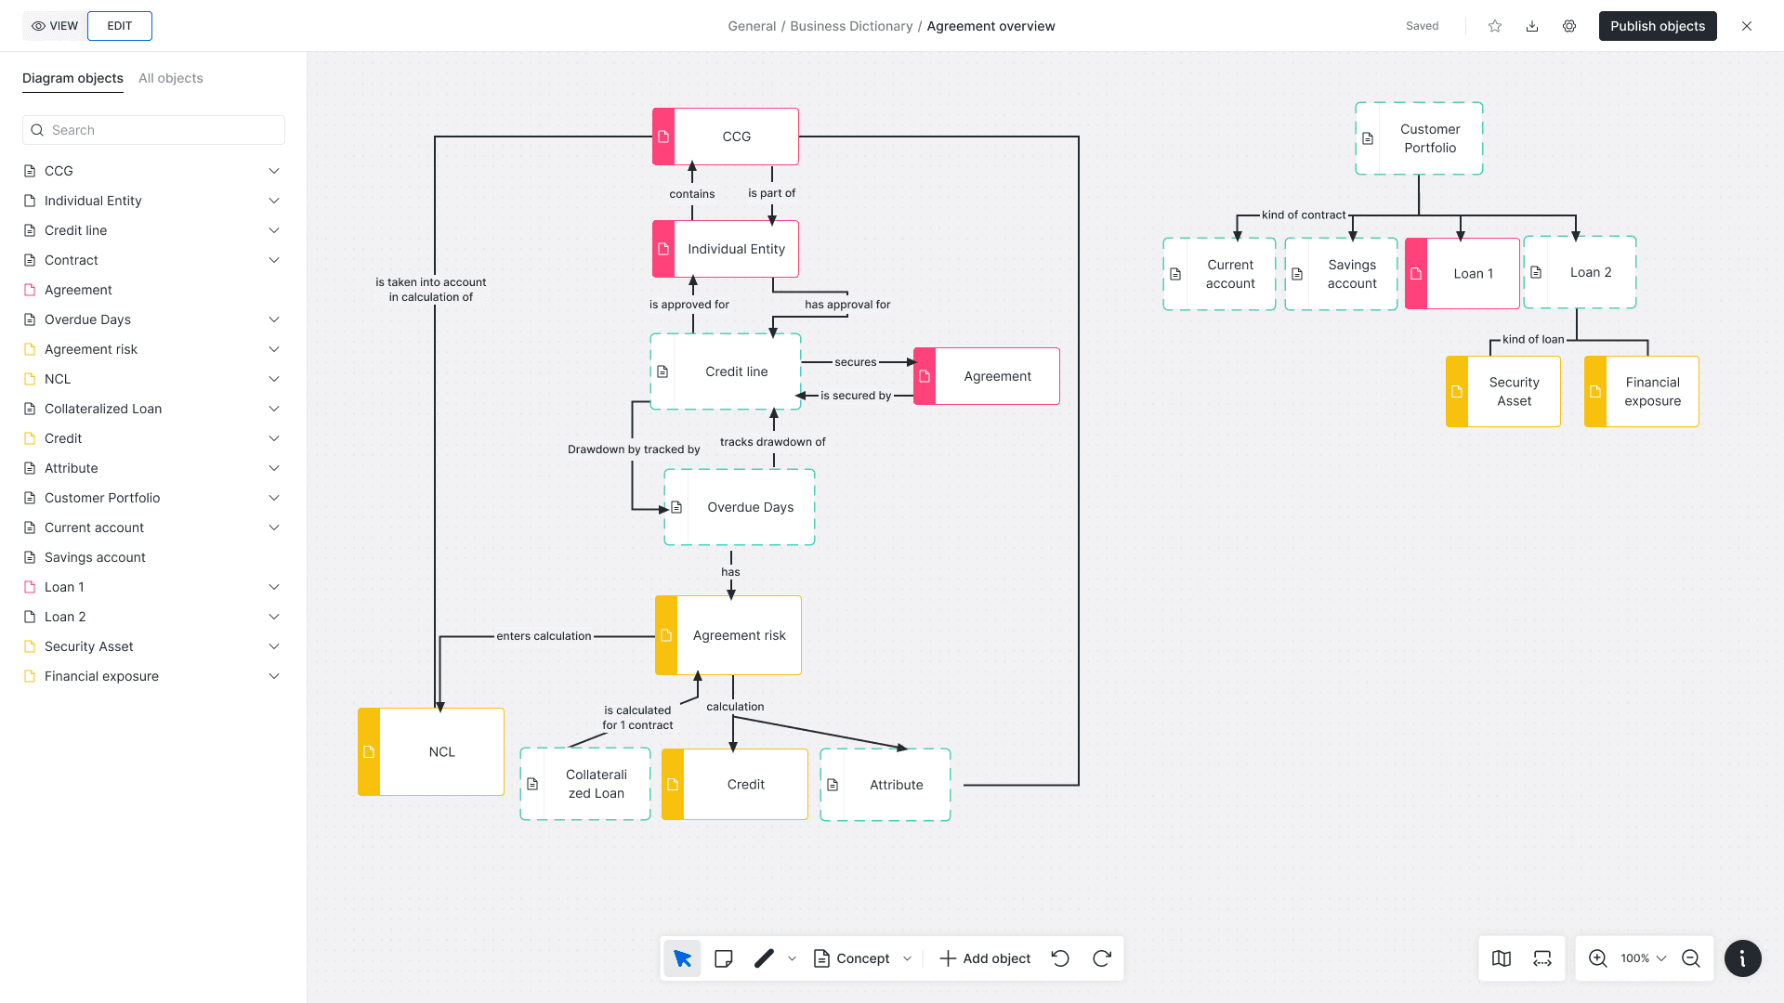
Task: Open diagram settings gear icon
Action: pyautogui.click(x=1569, y=26)
